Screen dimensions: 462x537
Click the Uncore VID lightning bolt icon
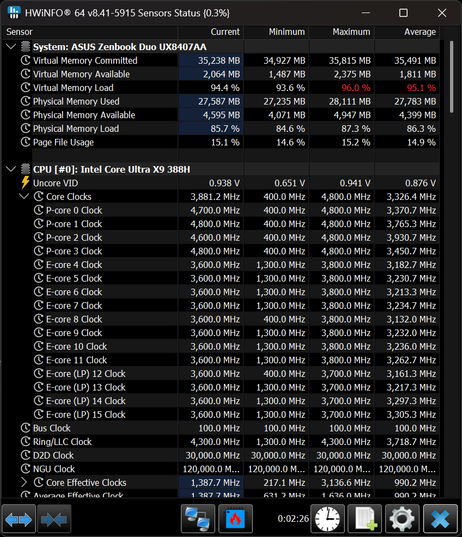[x=25, y=183]
